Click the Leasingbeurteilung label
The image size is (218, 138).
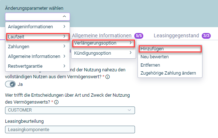24,121
